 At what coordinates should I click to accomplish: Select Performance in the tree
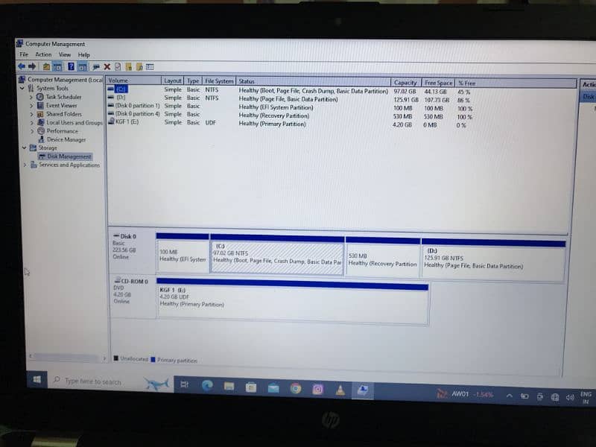coord(58,131)
